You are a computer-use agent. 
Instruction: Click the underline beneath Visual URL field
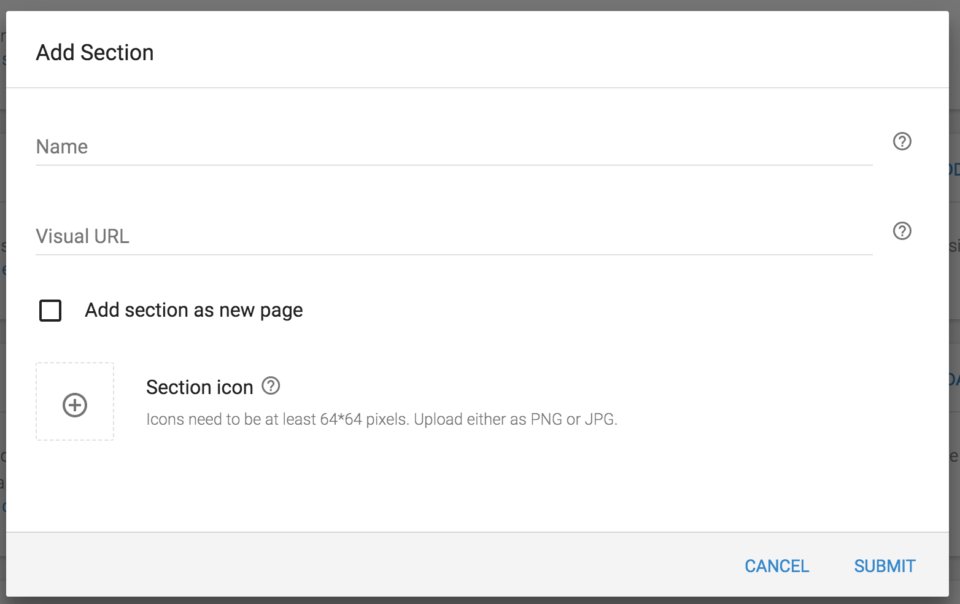[x=454, y=255]
